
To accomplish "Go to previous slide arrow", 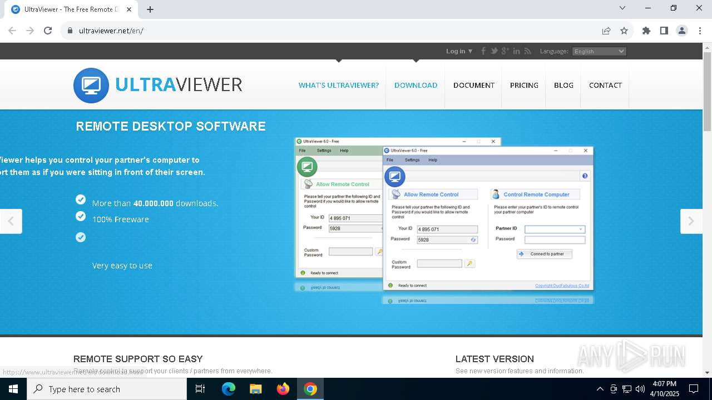I will pyautogui.click(x=11, y=221).
